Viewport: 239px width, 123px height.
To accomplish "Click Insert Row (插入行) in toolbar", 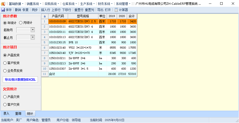I will point(45,10).
